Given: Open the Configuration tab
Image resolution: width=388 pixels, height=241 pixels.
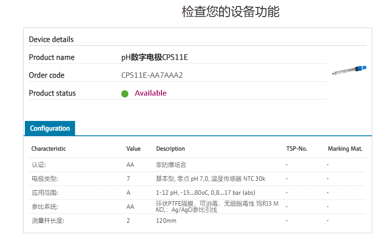Looking at the screenshot, I should (x=50, y=128).
